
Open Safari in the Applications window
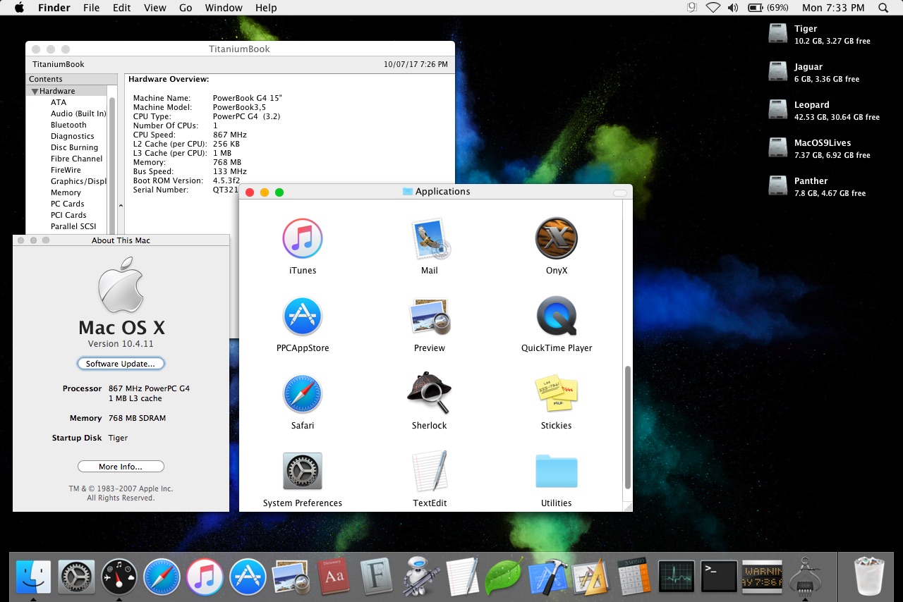coord(303,394)
